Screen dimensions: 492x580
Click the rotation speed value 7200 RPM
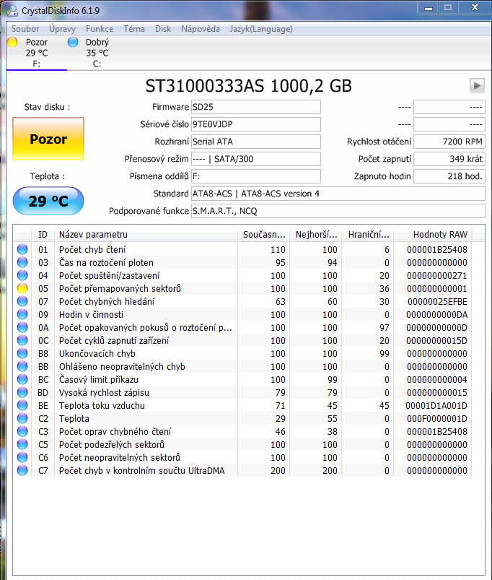pos(449,142)
